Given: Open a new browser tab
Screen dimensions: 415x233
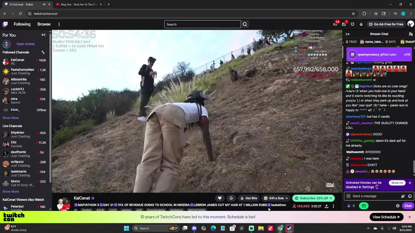Looking at the screenshot, I should tap(109, 5).
